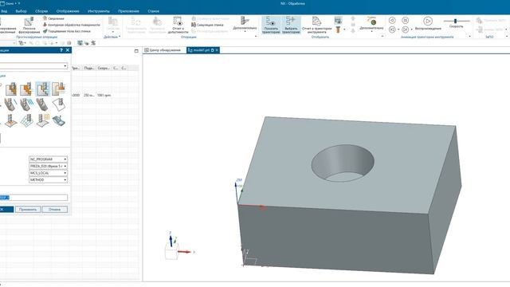The image size is (510, 287).
Task: Click the operation name input field
Action: [33, 198]
